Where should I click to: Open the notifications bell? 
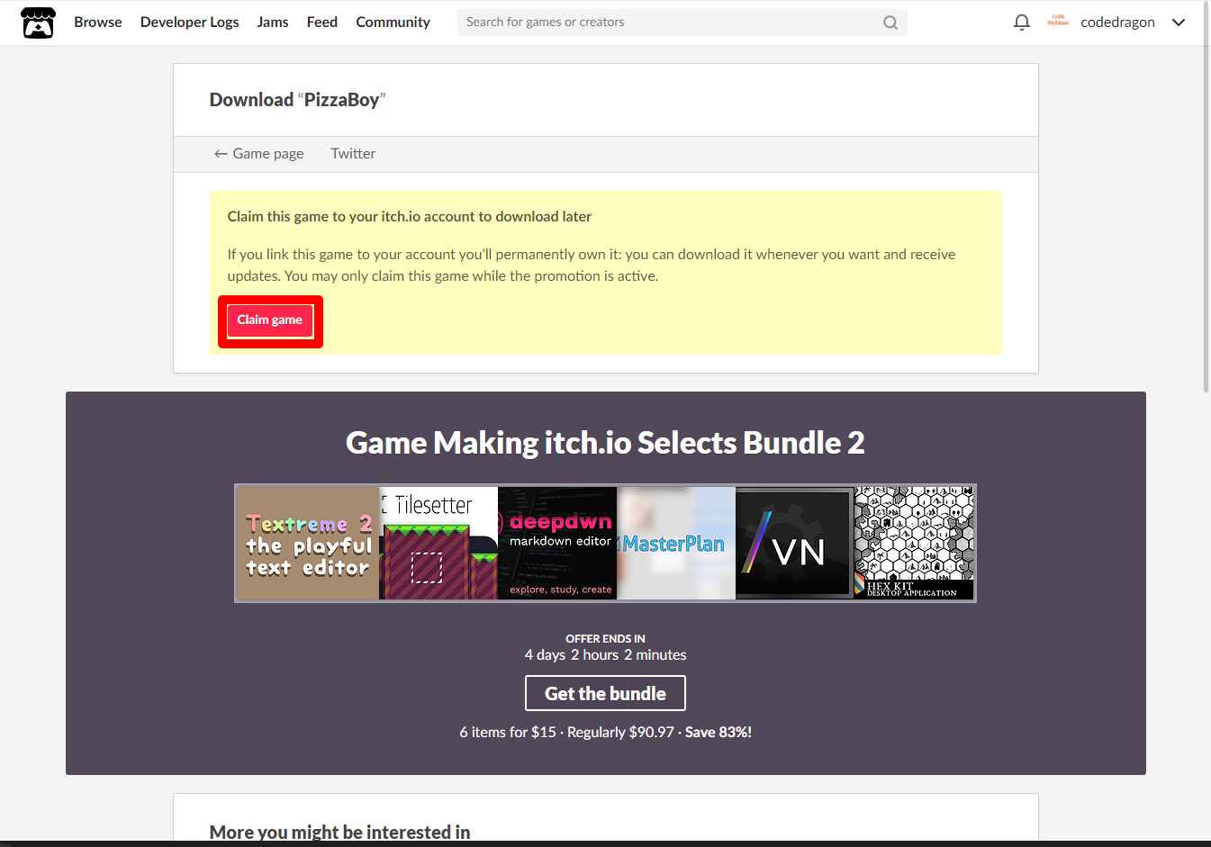click(x=1021, y=23)
